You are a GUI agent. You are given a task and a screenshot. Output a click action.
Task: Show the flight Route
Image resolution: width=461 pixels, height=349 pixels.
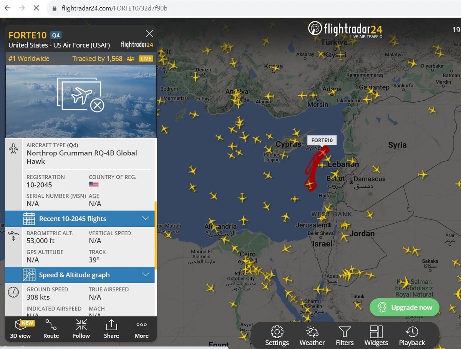[51, 329]
